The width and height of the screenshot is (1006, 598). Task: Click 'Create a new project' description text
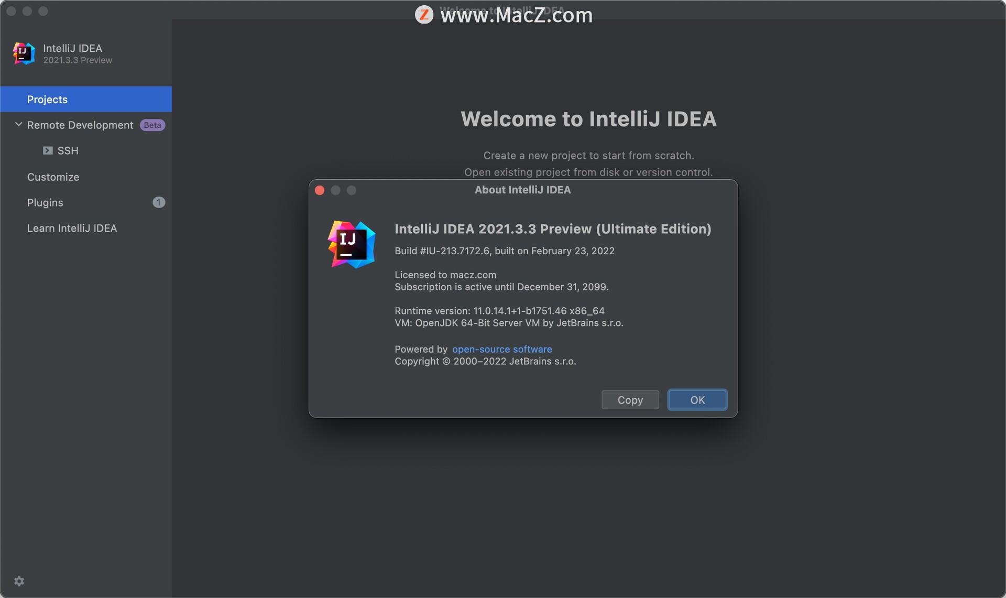pyautogui.click(x=588, y=156)
